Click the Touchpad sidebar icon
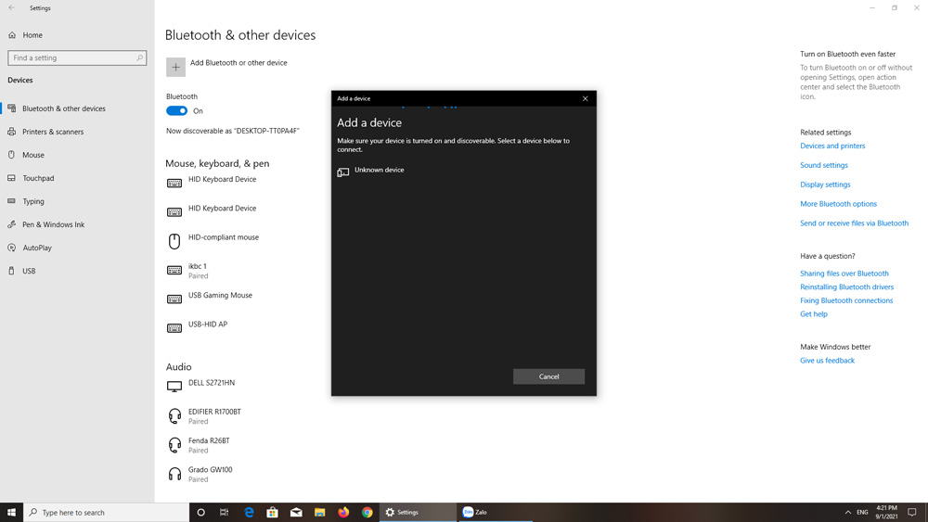This screenshot has height=522, width=928. click(x=12, y=177)
